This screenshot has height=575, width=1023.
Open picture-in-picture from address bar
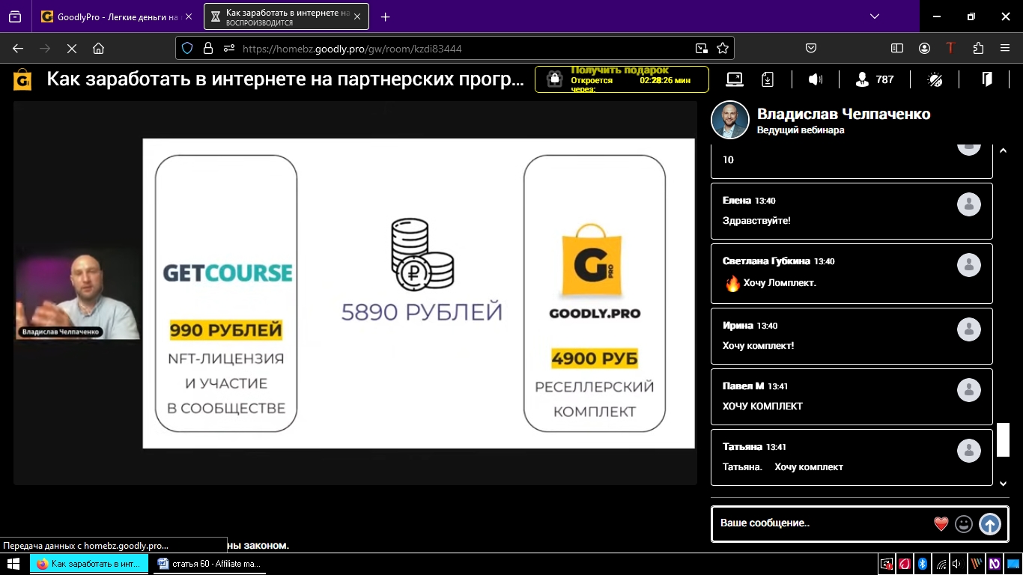tap(702, 48)
